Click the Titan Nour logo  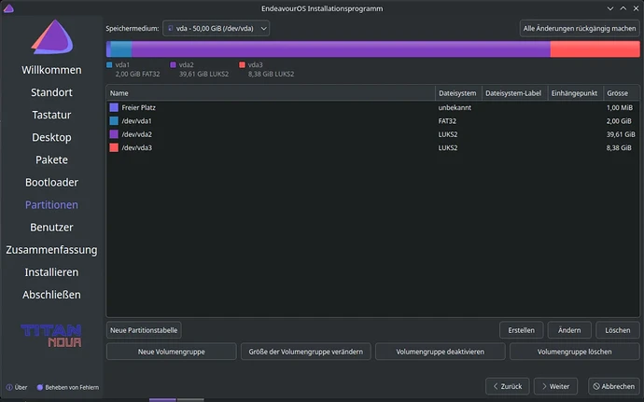click(x=51, y=336)
